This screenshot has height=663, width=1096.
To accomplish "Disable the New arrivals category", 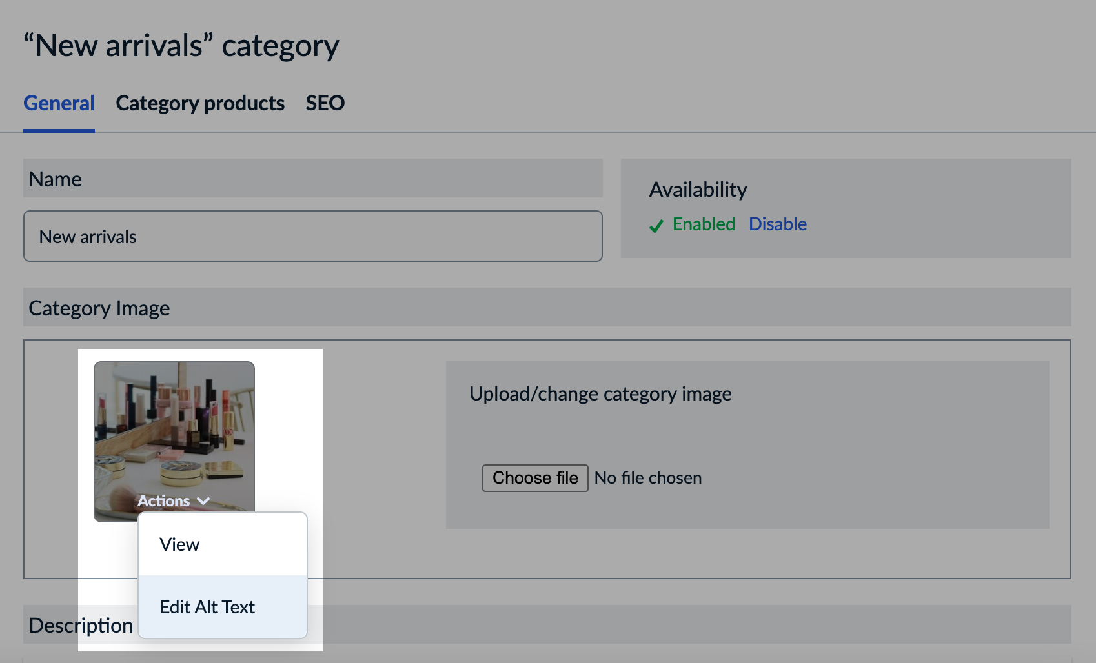I will click(778, 224).
